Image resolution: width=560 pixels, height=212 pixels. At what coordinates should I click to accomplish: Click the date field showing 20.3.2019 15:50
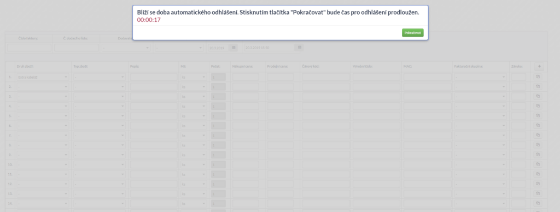click(x=269, y=48)
